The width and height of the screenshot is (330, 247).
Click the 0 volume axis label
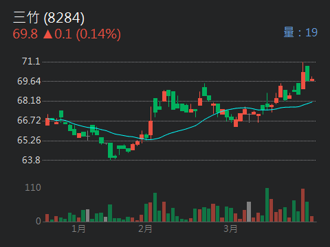point(38,221)
